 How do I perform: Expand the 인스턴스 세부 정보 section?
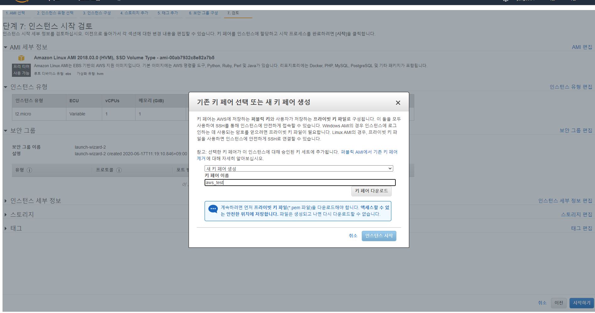point(5,201)
